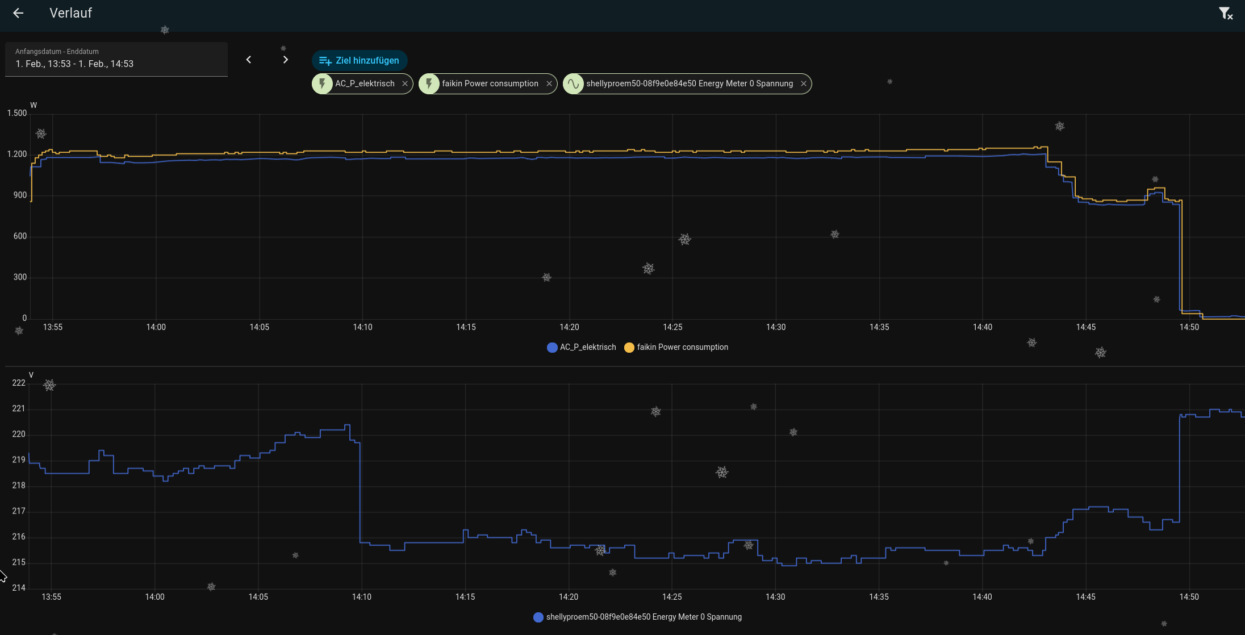Click the Verlauf page title
The image size is (1245, 635).
(70, 13)
